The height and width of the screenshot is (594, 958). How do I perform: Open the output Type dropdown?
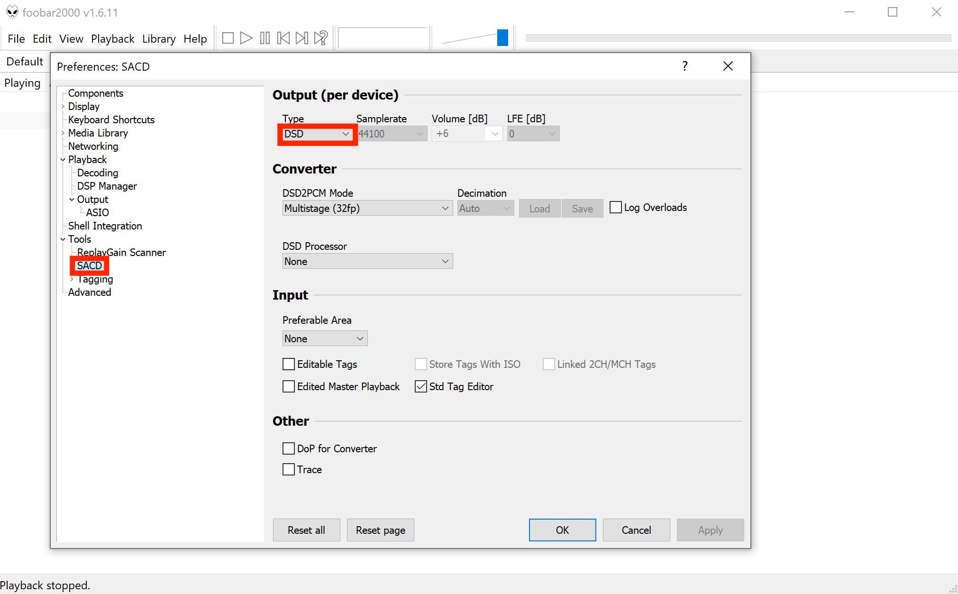tap(317, 134)
